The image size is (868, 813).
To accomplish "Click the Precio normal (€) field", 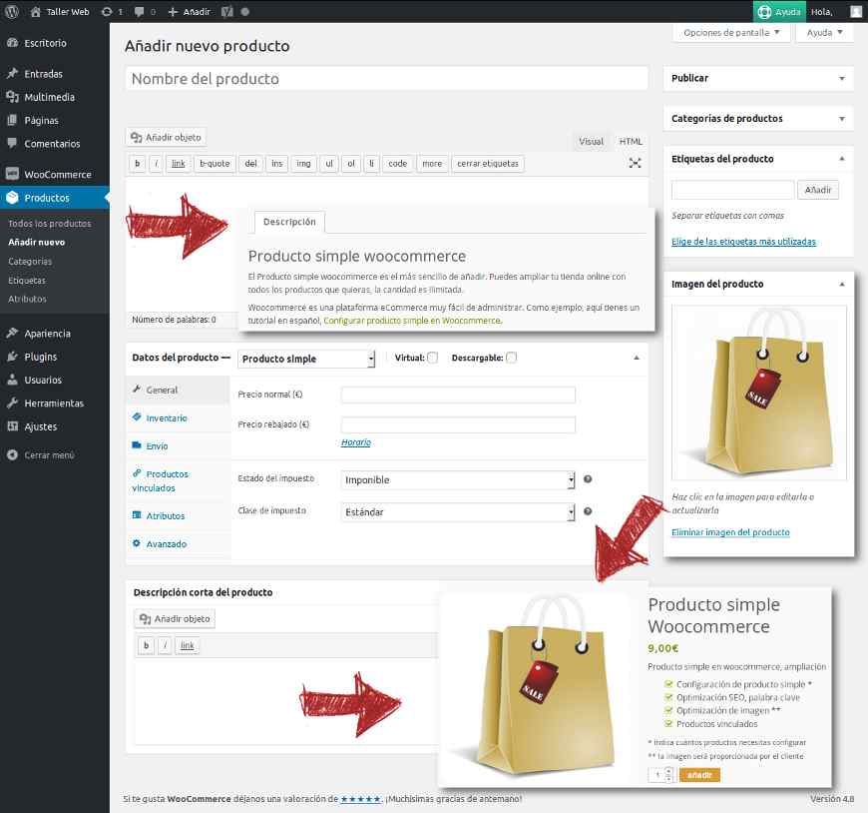I will pyautogui.click(x=458, y=395).
